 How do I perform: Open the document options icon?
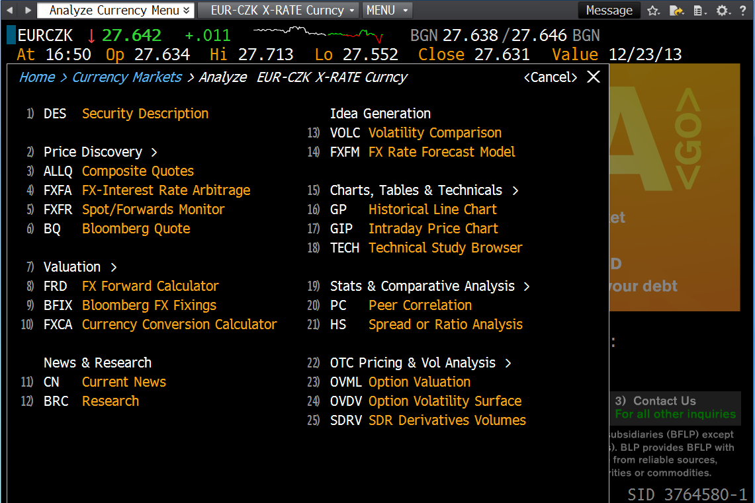point(699,11)
